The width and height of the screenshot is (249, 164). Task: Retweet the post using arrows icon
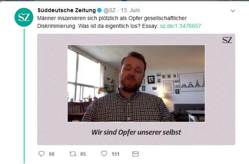pyautogui.click(x=73, y=154)
